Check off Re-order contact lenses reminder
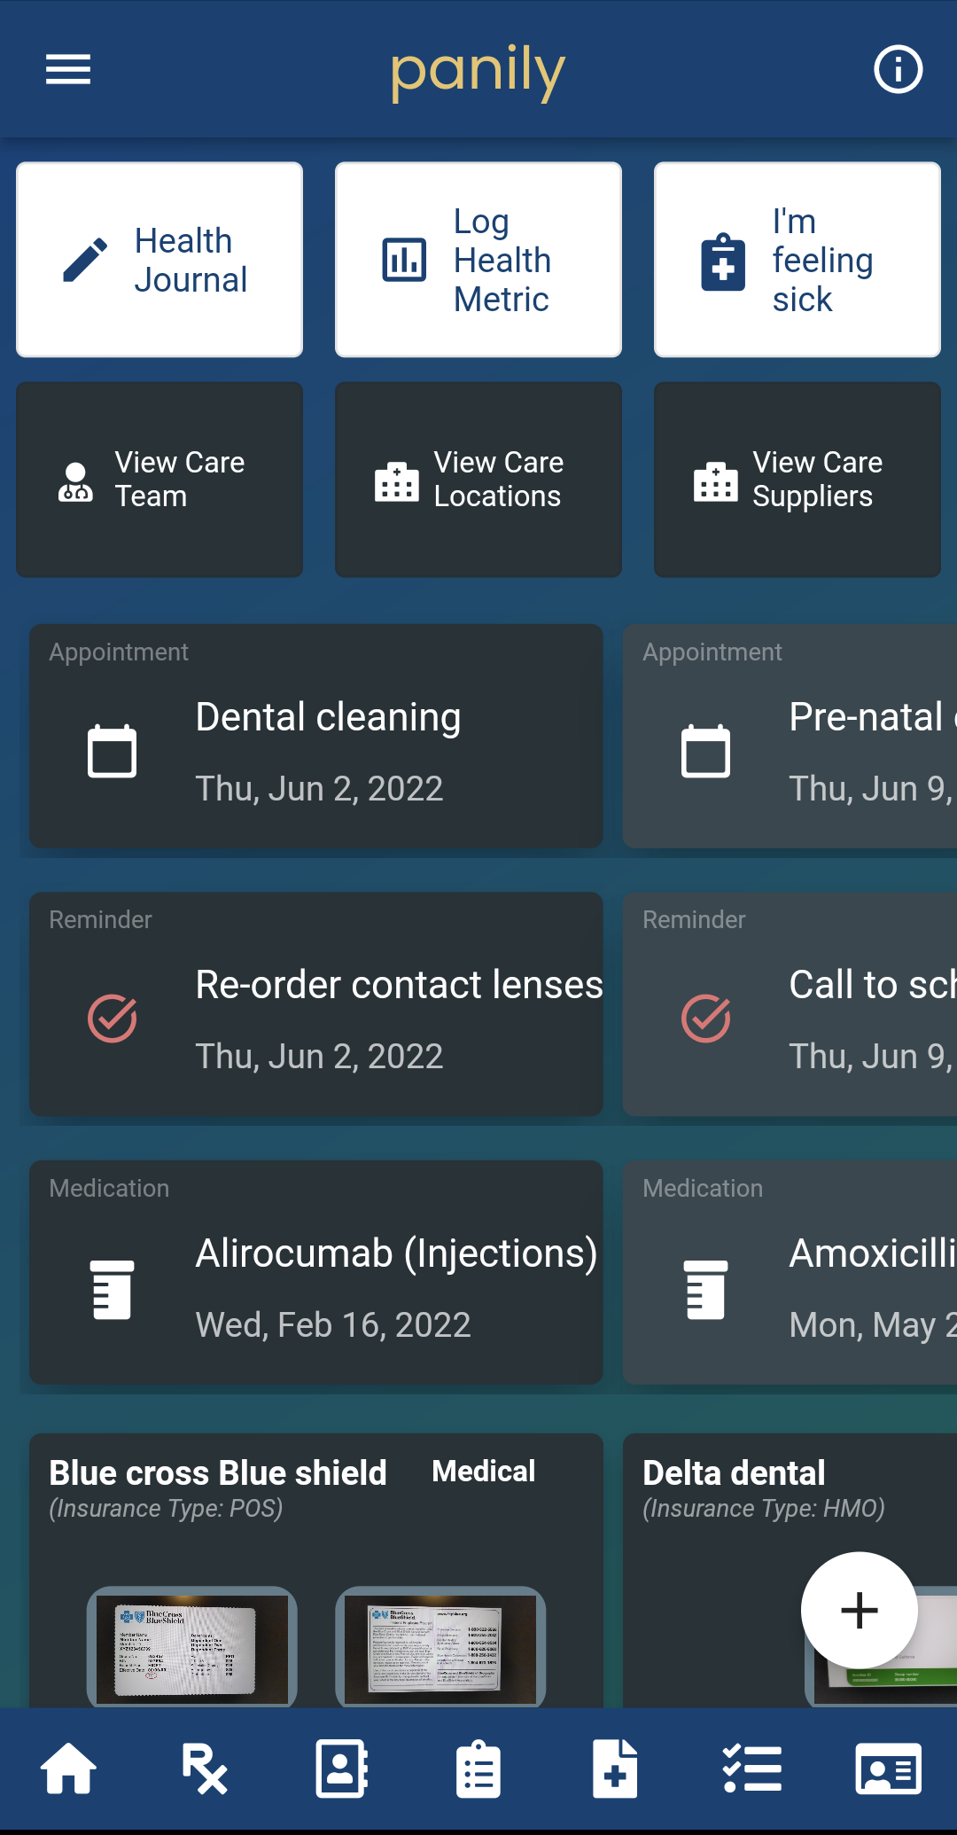Screen dimensions: 957x1835 (113, 1019)
